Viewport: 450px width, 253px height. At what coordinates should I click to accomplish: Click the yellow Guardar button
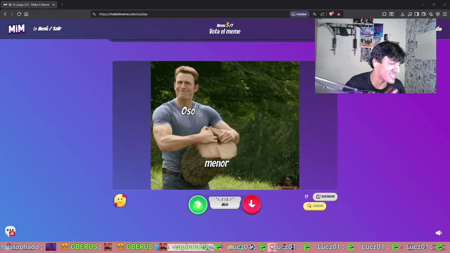315,206
